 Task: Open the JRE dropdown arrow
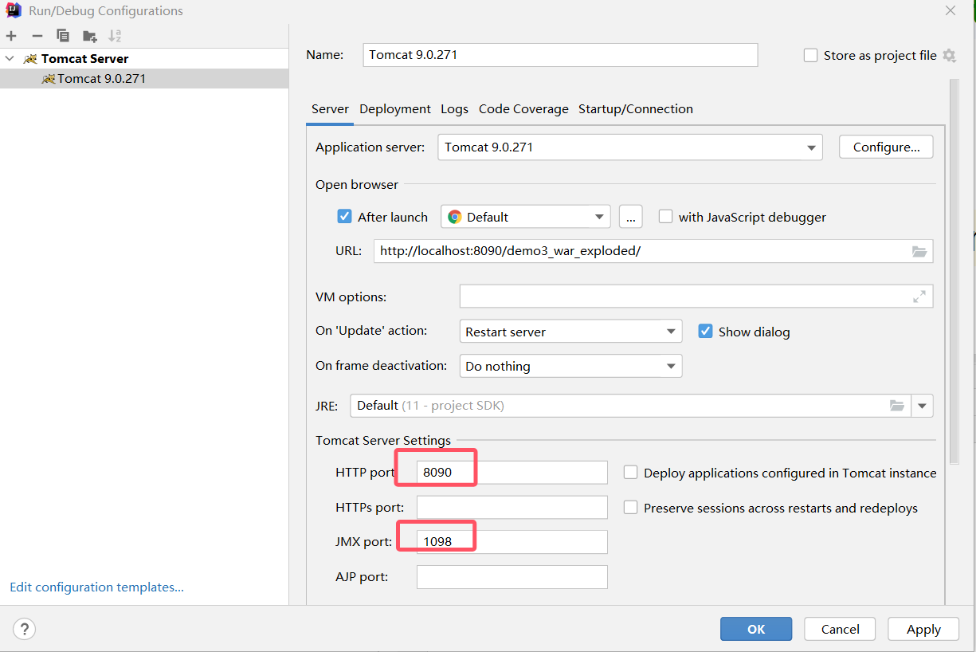tap(923, 406)
